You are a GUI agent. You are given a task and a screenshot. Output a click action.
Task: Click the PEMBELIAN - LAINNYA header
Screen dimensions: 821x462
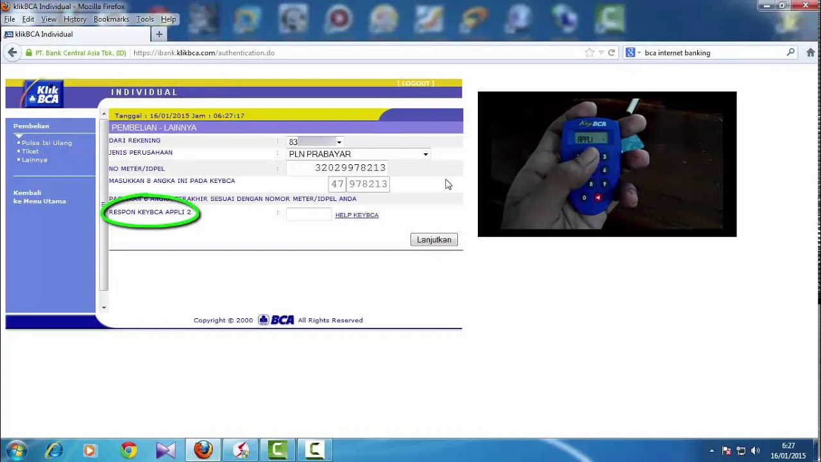coord(154,128)
